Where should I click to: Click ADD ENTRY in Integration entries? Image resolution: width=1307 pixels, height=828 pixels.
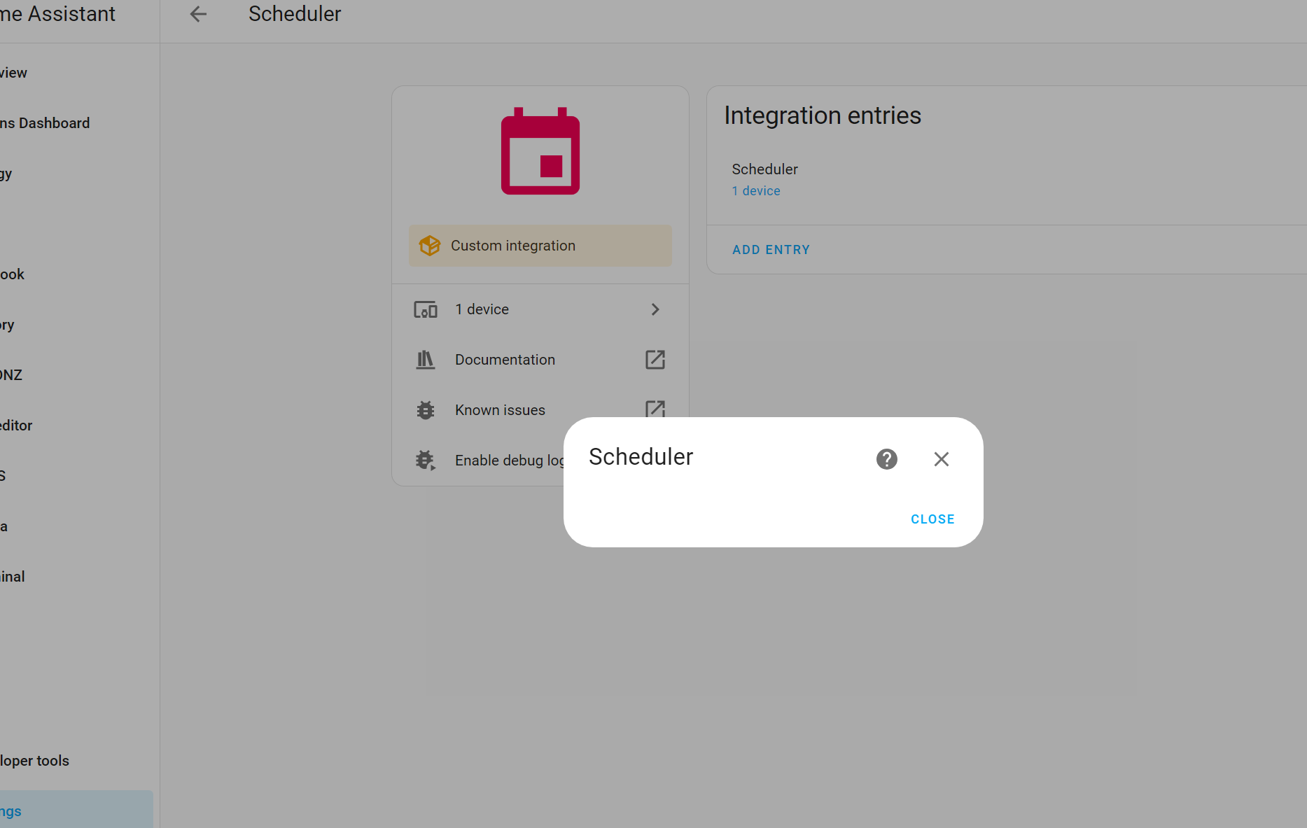[771, 249]
